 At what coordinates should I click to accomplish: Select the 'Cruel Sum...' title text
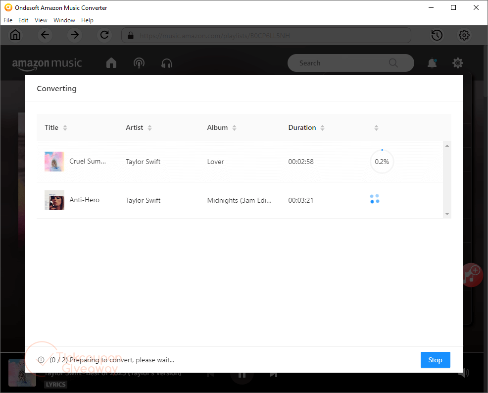(x=88, y=161)
